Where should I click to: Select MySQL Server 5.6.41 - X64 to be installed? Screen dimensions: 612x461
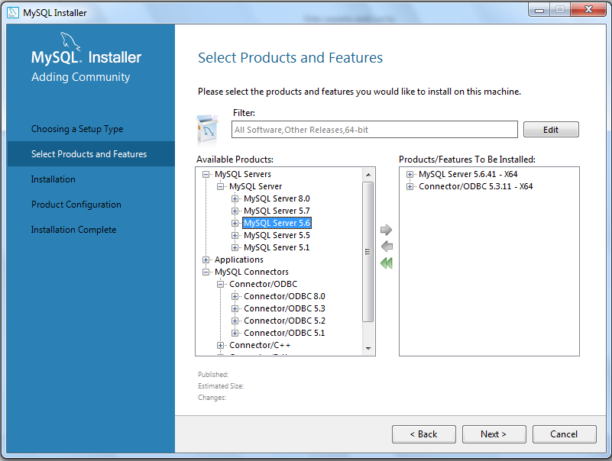(x=468, y=174)
